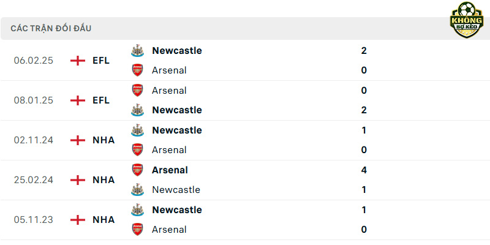This screenshot has height=245, width=490.
Task: Open the bold Arsenal winner link for 25.02.24
Action: pyautogui.click(x=170, y=170)
